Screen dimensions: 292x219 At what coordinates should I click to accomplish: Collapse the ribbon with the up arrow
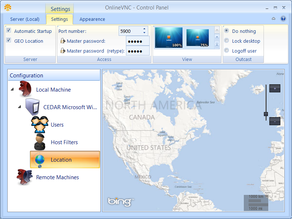(x=273, y=19)
